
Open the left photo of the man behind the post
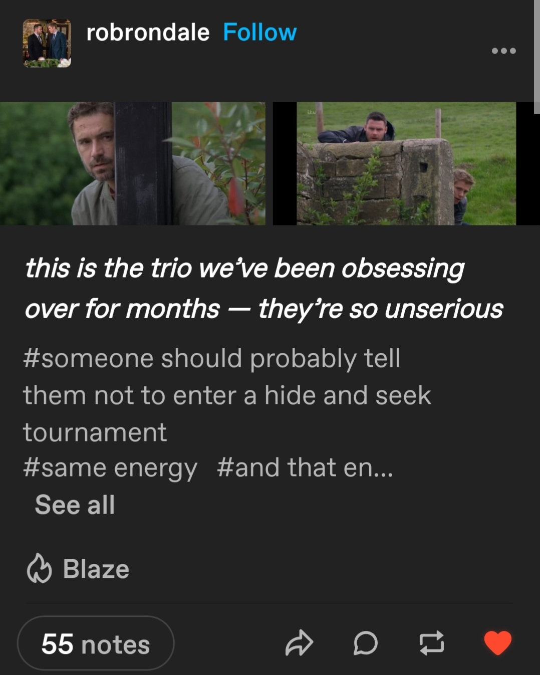tap(133, 163)
